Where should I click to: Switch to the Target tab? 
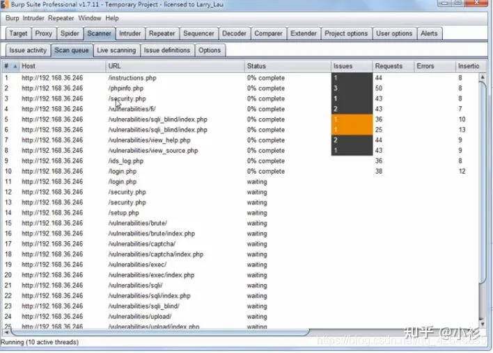coord(18,33)
